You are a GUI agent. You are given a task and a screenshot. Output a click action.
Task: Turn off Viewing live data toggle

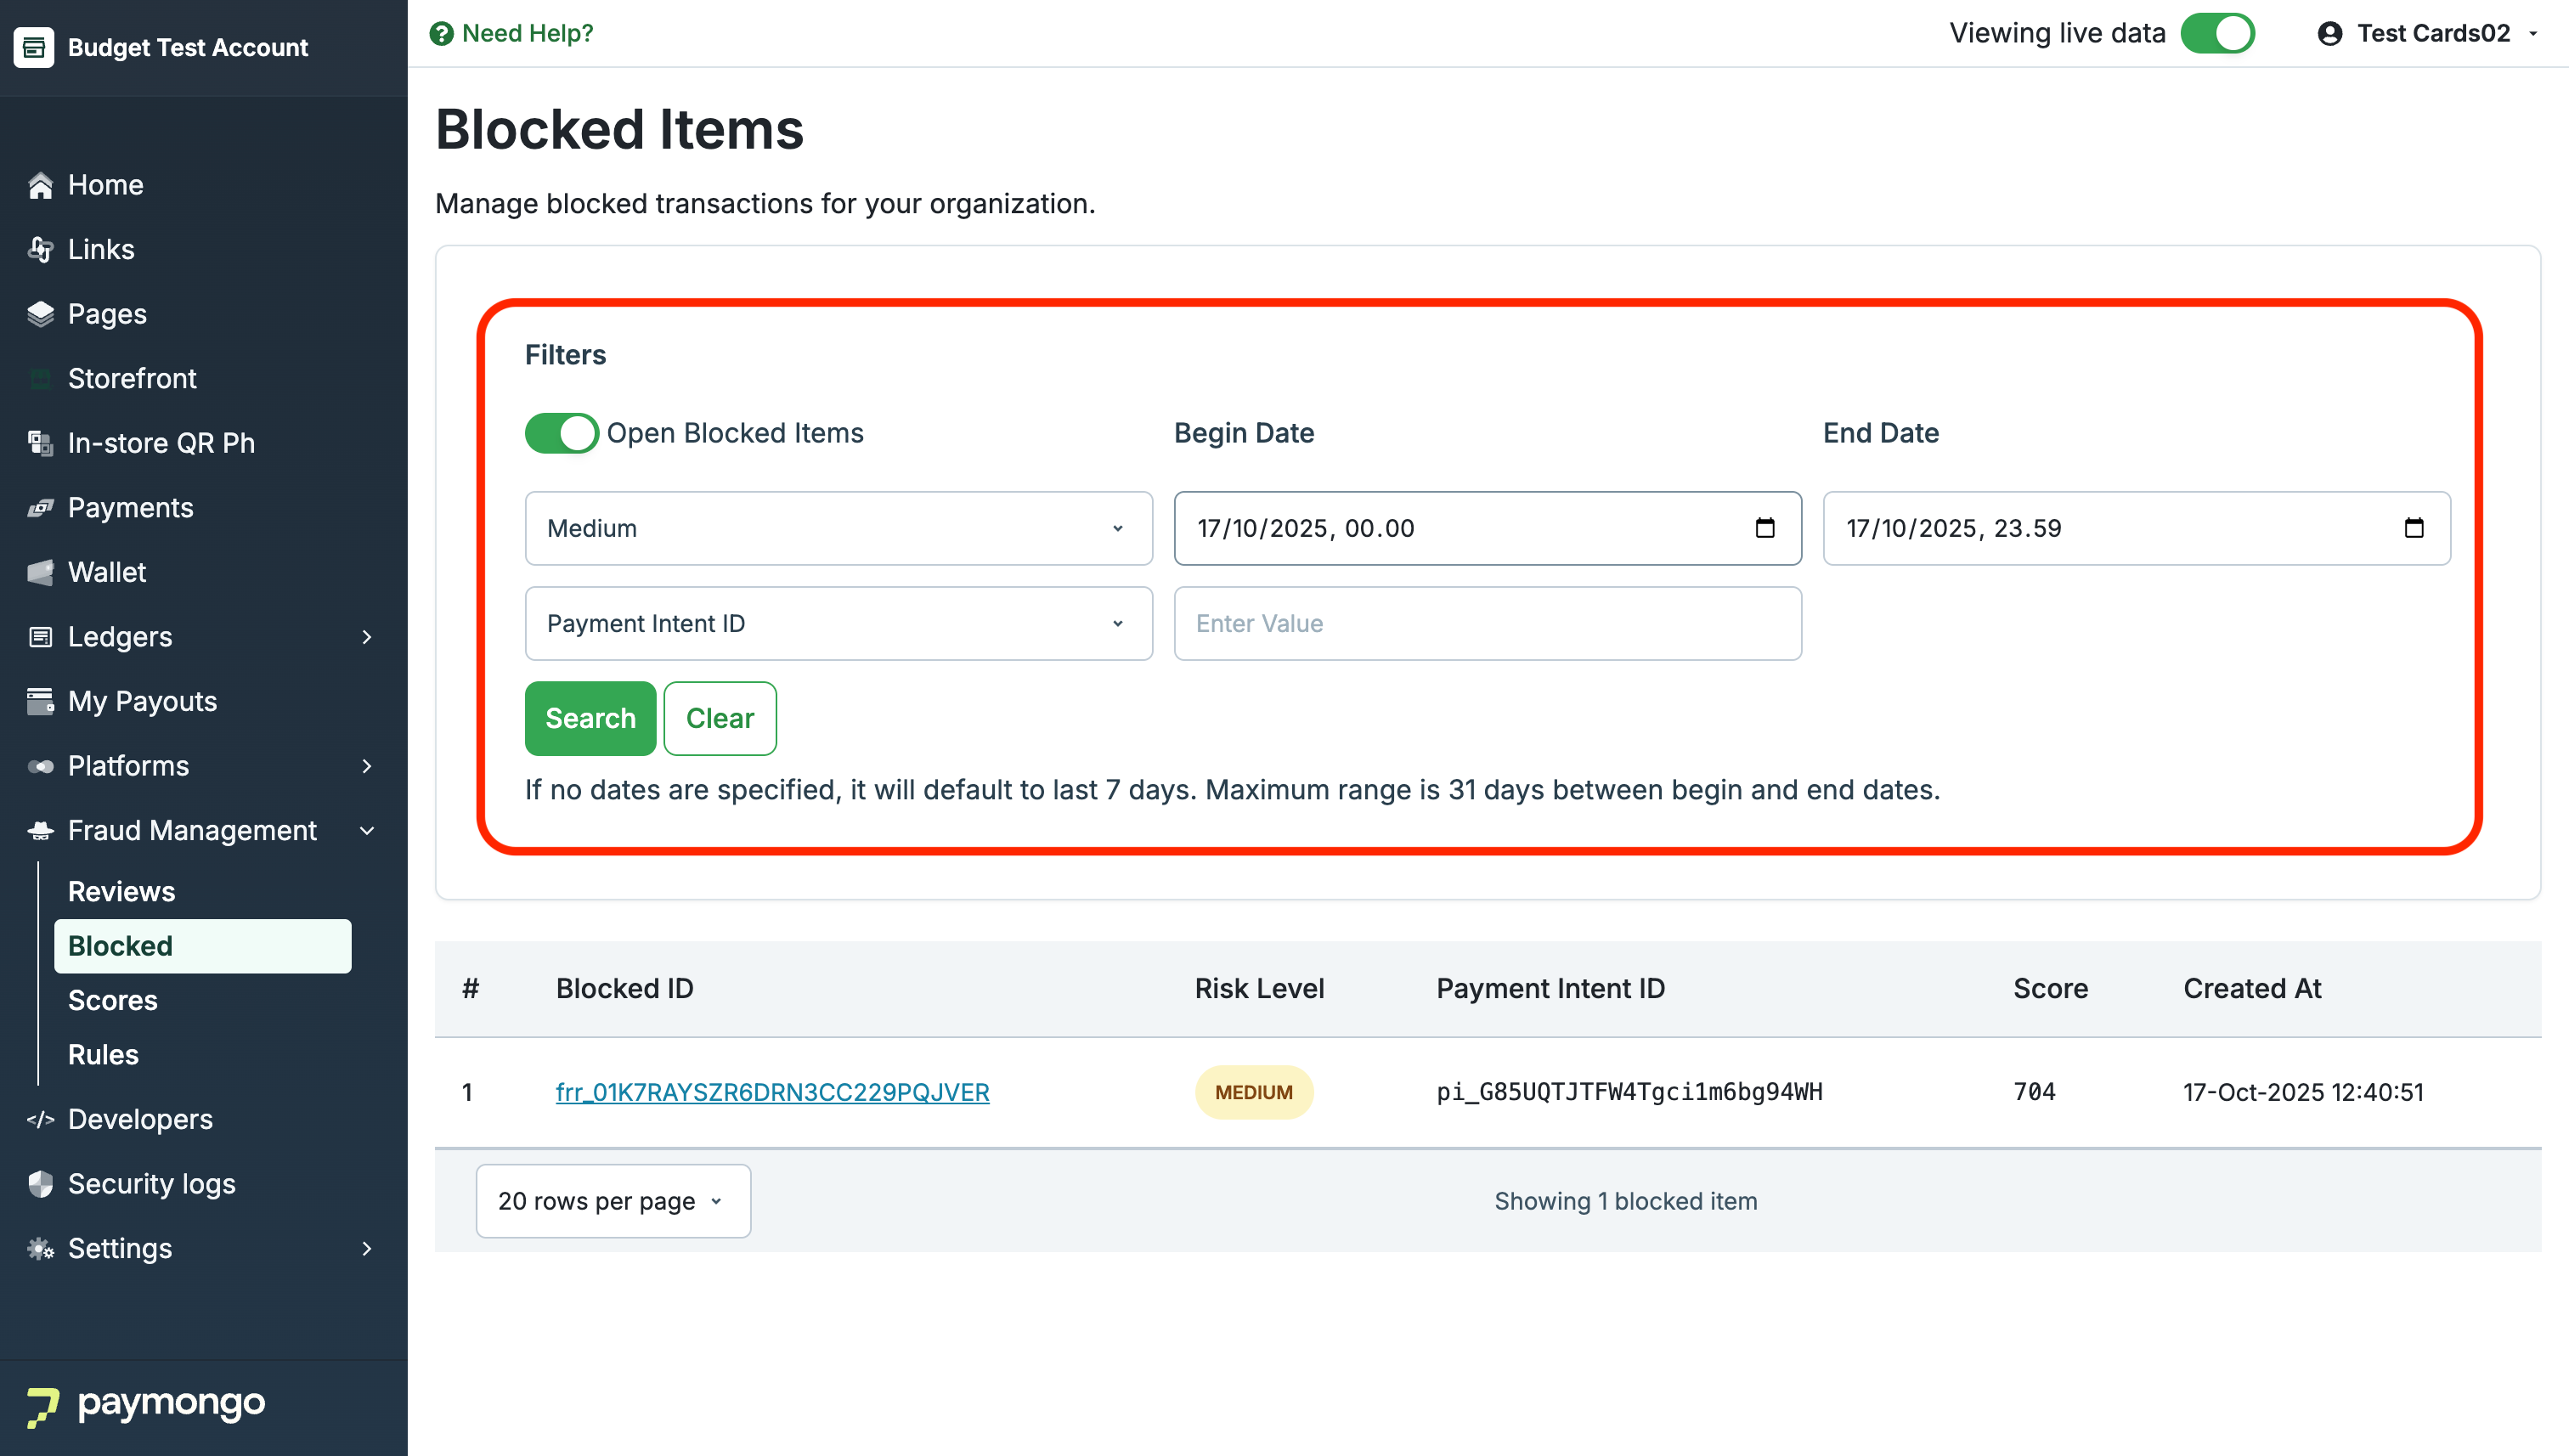pyautogui.click(x=2217, y=34)
